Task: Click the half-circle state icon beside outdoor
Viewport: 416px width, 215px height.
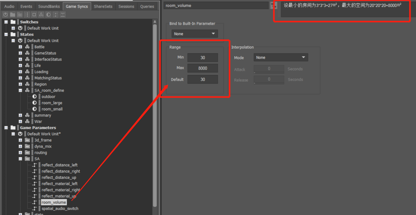Action: click(x=35, y=97)
